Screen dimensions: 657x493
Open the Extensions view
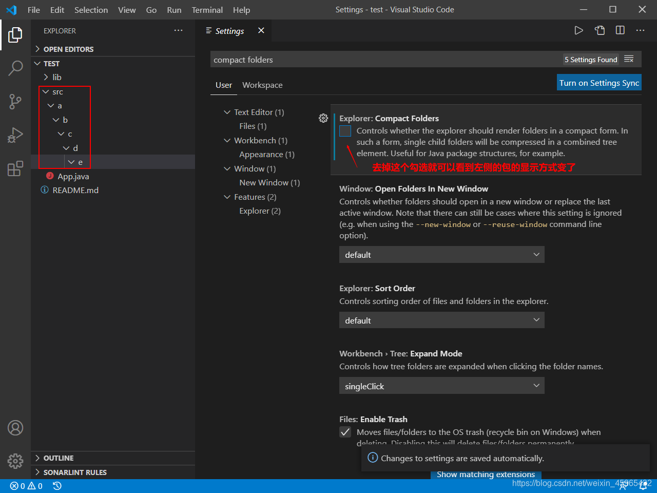(15, 168)
